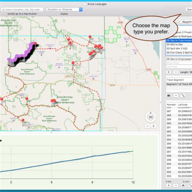Click the document icon next to Anza Loop.gpx title
192x192 pixels.
click(x=85, y=4)
